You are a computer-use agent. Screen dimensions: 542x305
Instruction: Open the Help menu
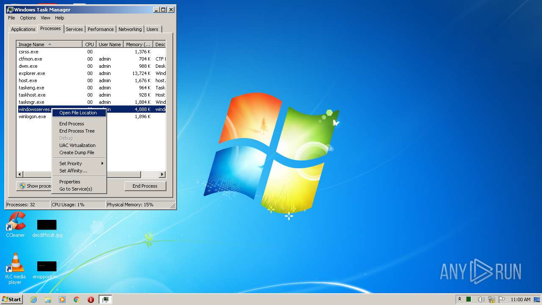tap(60, 18)
